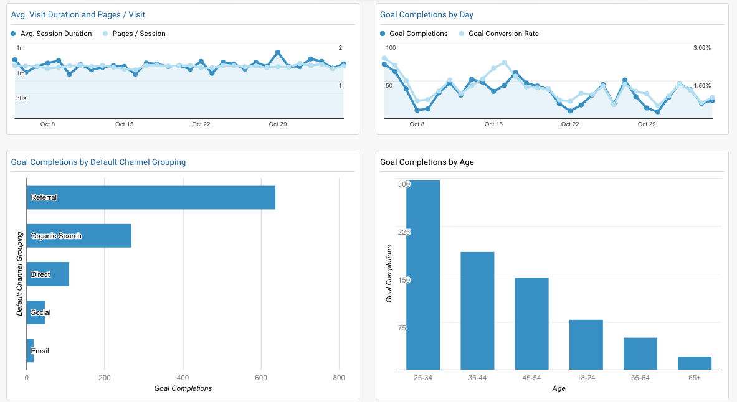The height and width of the screenshot is (402, 737).
Task: Select the Direct channel bar
Action: [47, 274]
